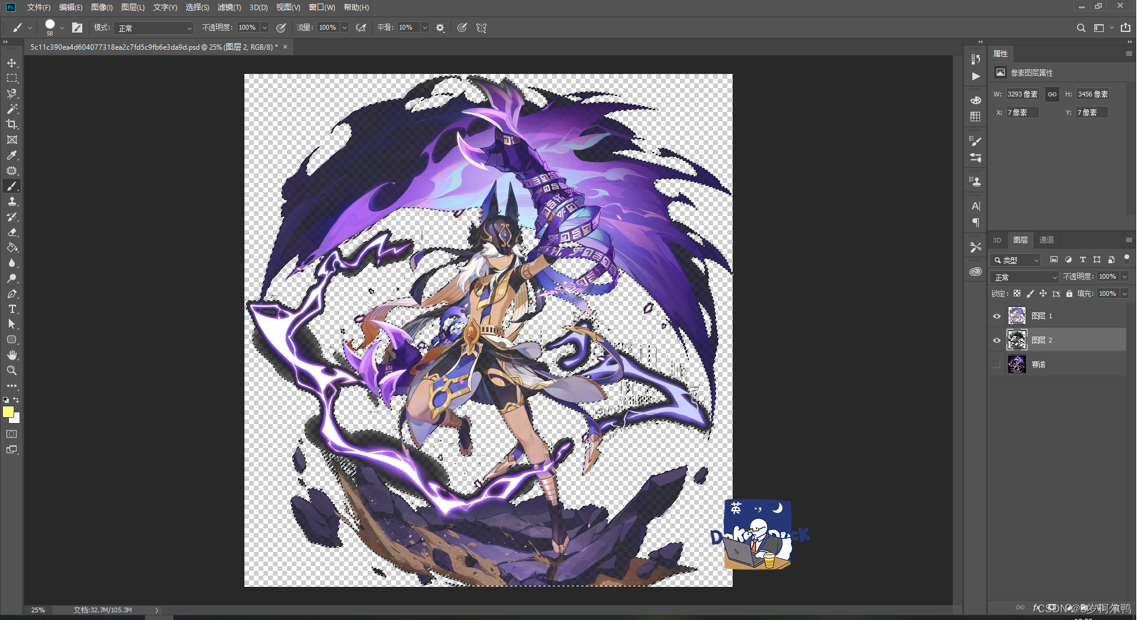Link width and height in properties

(1052, 95)
